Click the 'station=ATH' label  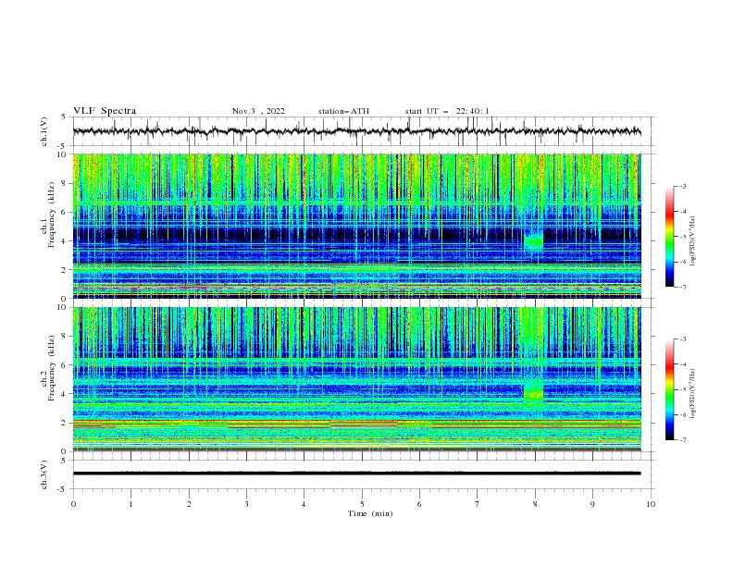pyautogui.click(x=343, y=111)
